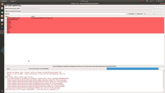
Task: Open the Files manager dock icon
Action: coord(2,8)
